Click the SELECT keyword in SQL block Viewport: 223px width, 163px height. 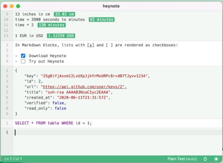(x=22, y=123)
